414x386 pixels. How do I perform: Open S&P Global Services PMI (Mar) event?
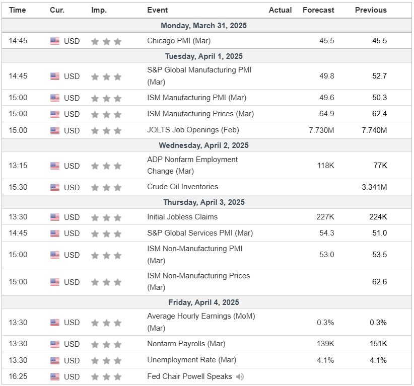click(x=200, y=233)
